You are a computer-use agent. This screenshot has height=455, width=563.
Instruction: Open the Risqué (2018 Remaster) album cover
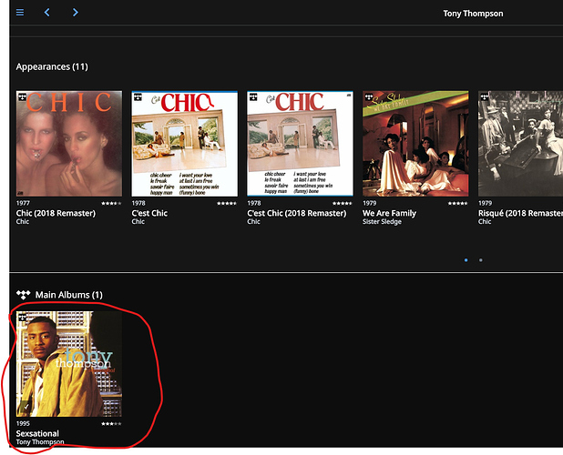tap(520, 144)
